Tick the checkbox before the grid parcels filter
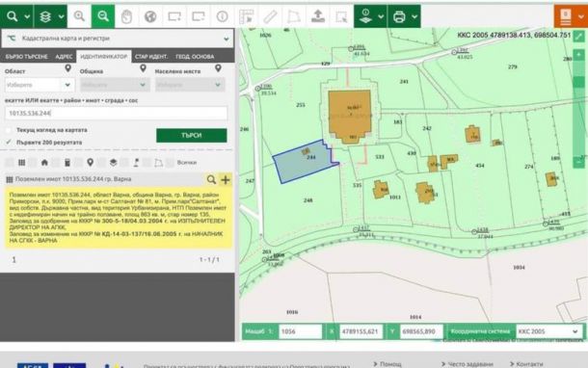The height and width of the screenshot is (368, 588). coord(10,162)
